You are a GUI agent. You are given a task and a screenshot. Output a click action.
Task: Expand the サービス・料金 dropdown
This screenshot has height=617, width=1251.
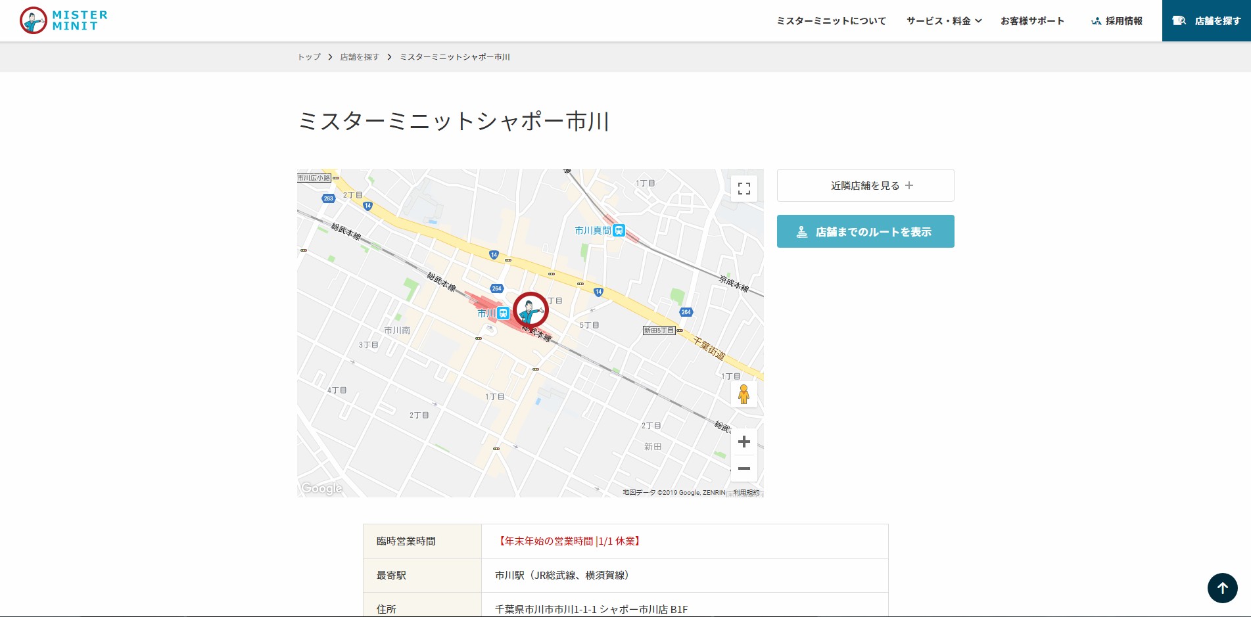pyautogui.click(x=944, y=21)
